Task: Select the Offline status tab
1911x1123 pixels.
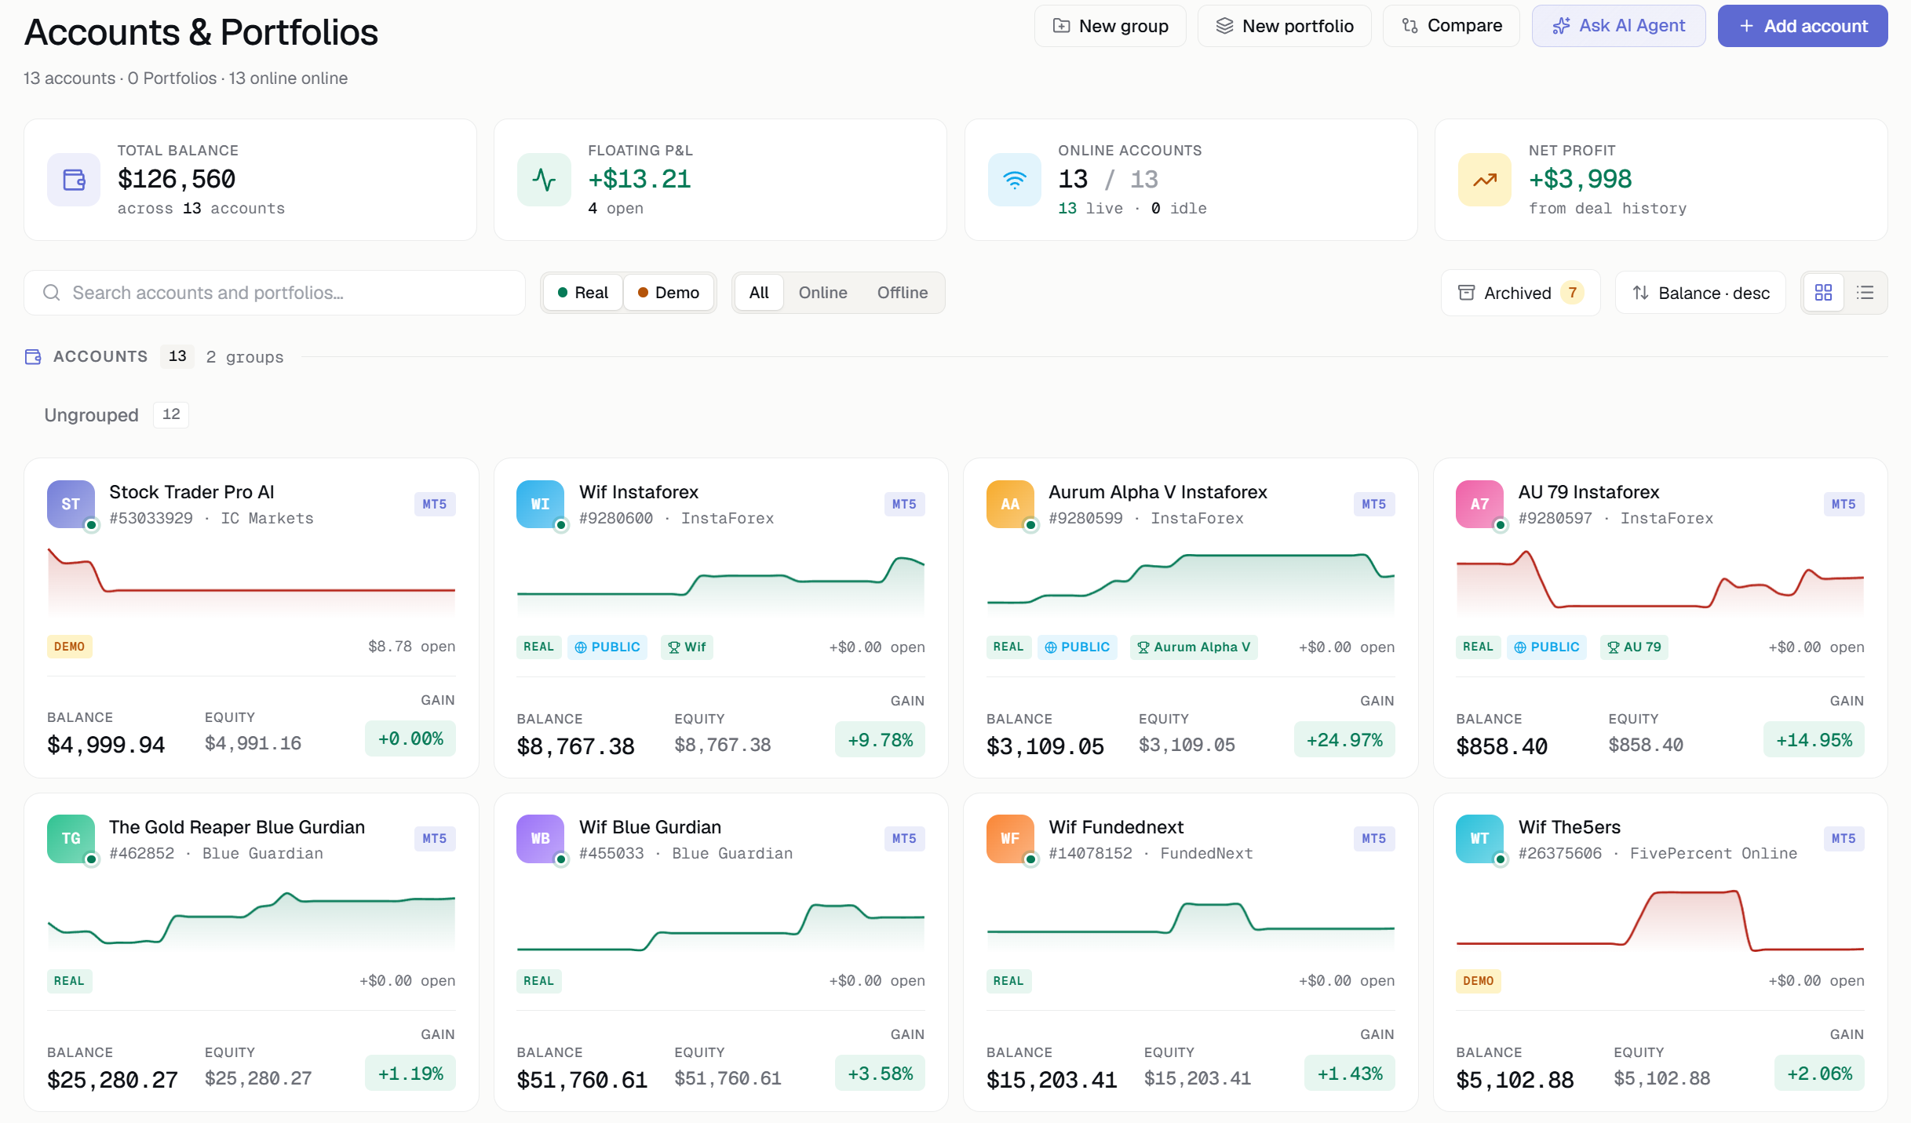Action: click(902, 293)
